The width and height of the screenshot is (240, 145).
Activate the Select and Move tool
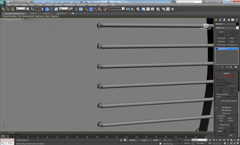point(47,9)
